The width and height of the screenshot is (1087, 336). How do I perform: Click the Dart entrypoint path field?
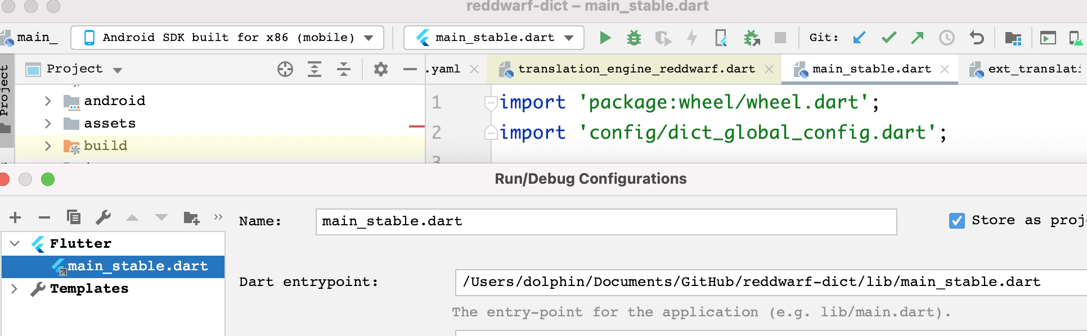tap(771, 282)
